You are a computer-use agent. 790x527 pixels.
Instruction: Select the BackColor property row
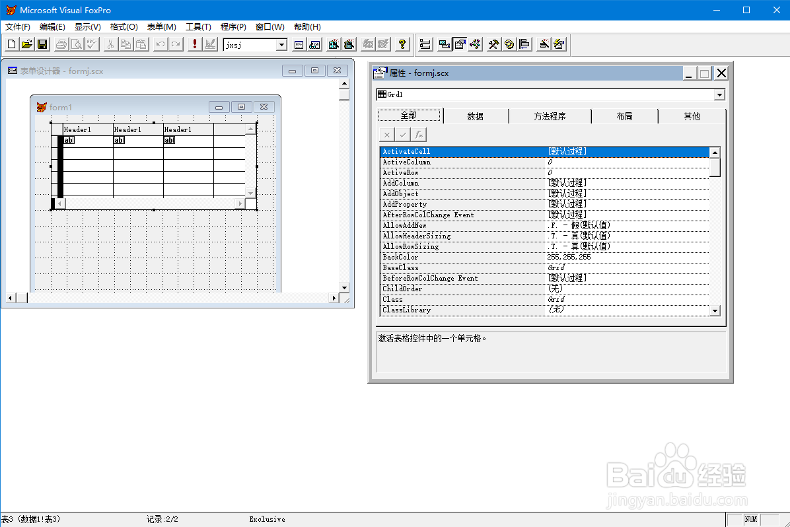pos(545,258)
